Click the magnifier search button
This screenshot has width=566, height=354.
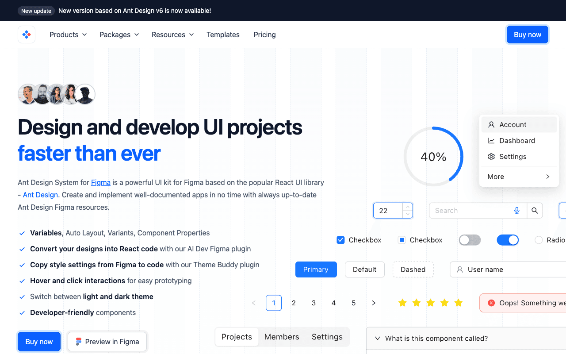(535, 211)
